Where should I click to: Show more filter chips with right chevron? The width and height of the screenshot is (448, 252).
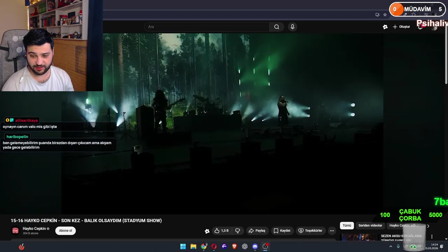(x=428, y=226)
